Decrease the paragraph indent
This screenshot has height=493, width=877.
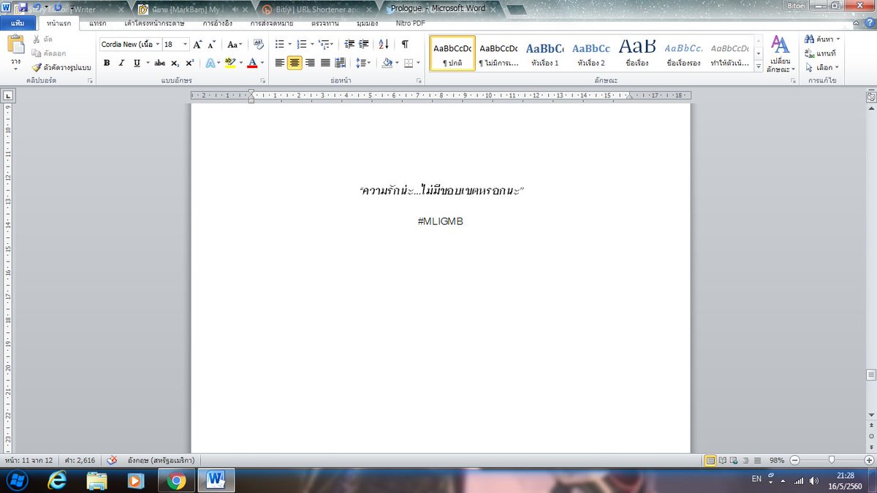349,45
